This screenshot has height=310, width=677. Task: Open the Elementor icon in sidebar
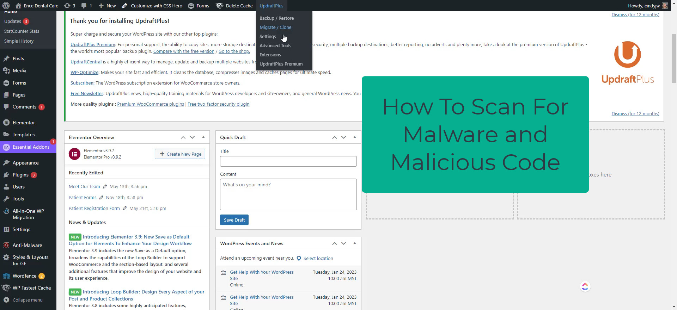pos(6,123)
